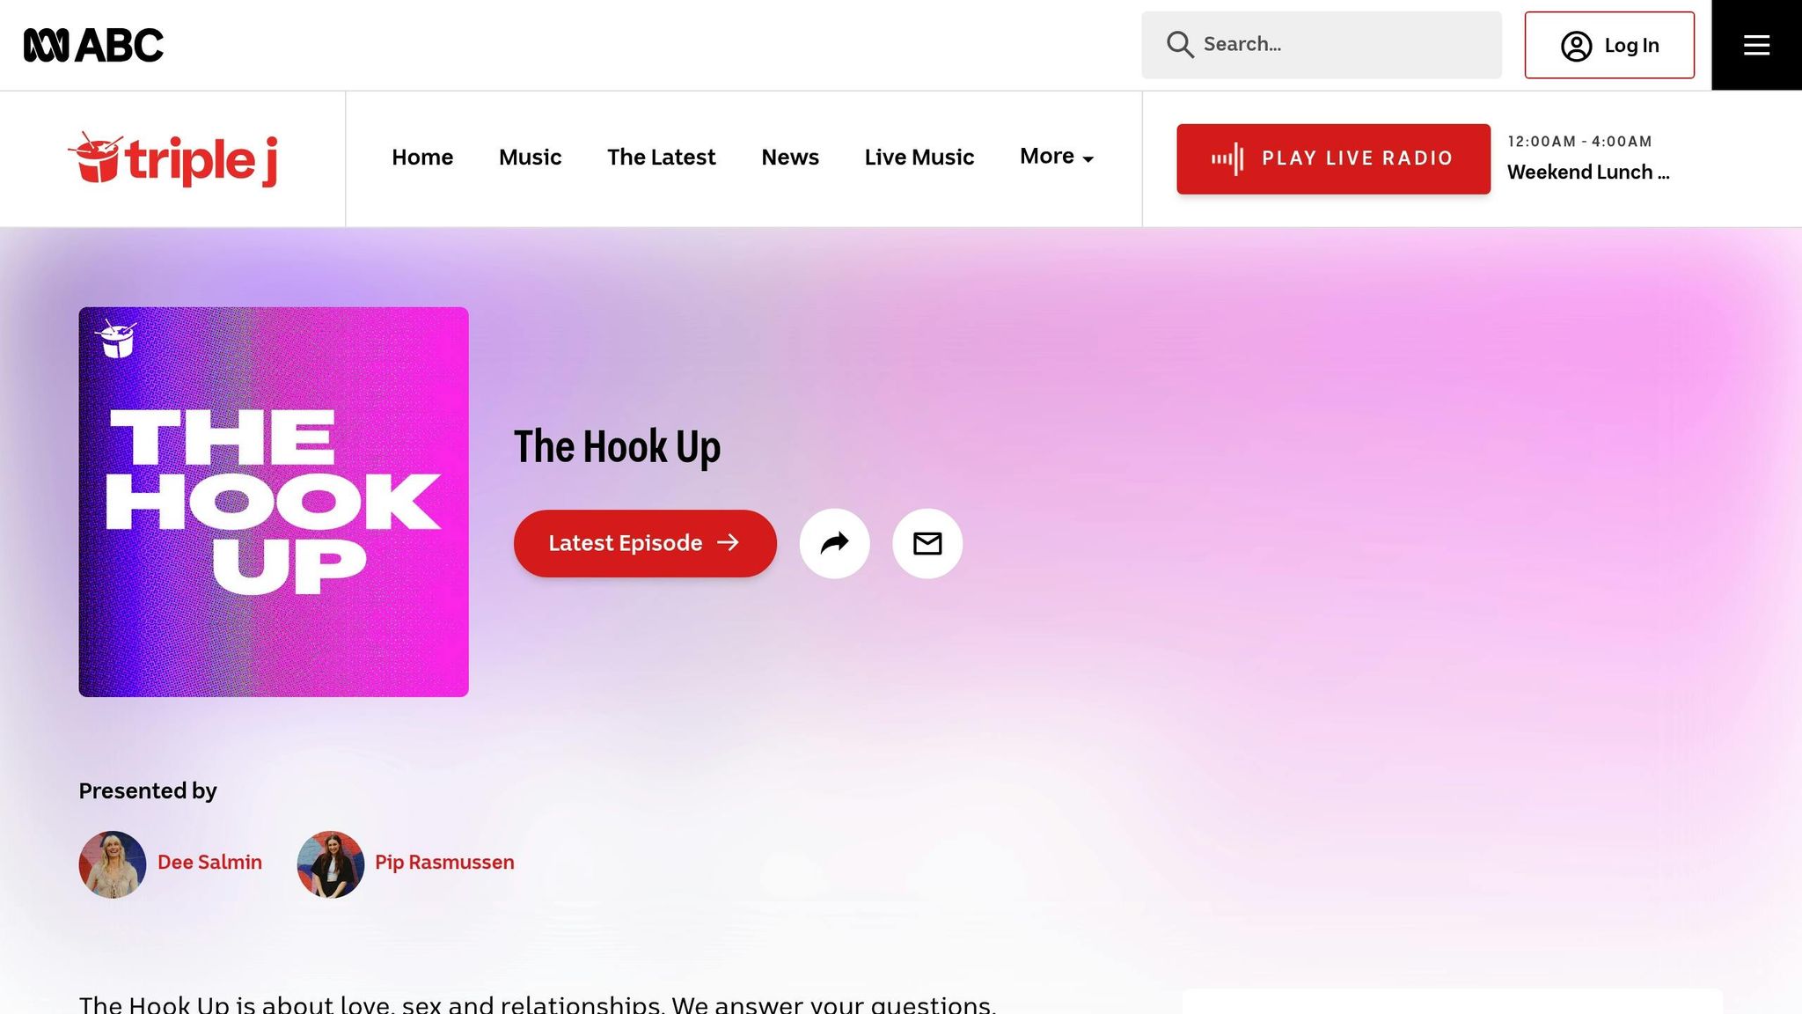
Task: Click The Hook Up podcast artwork
Action: (x=273, y=499)
